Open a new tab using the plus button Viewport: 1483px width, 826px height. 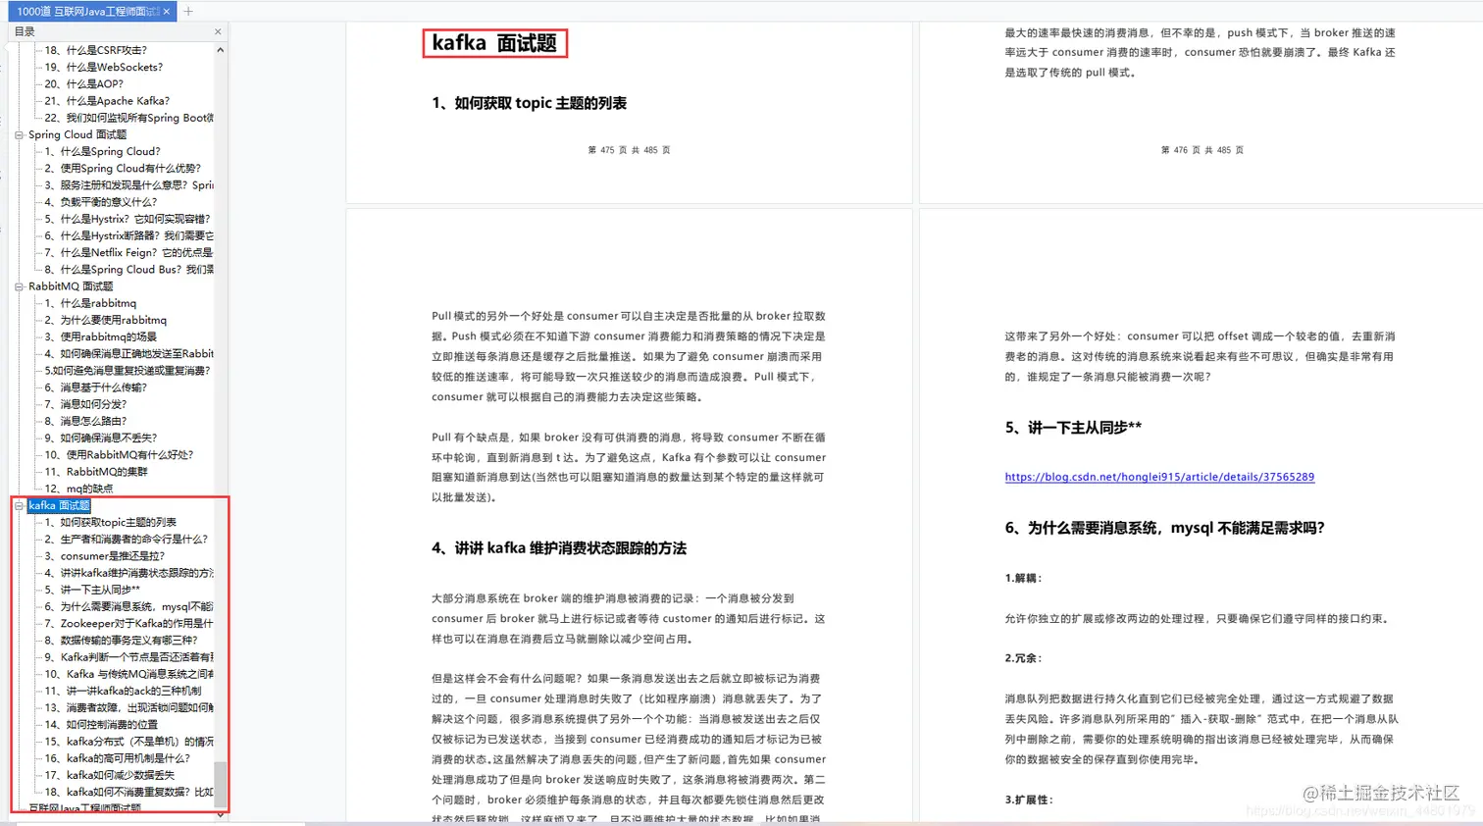[185, 13]
